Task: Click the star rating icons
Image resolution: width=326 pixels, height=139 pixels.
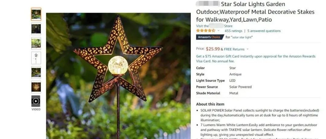Action: tap(206, 31)
